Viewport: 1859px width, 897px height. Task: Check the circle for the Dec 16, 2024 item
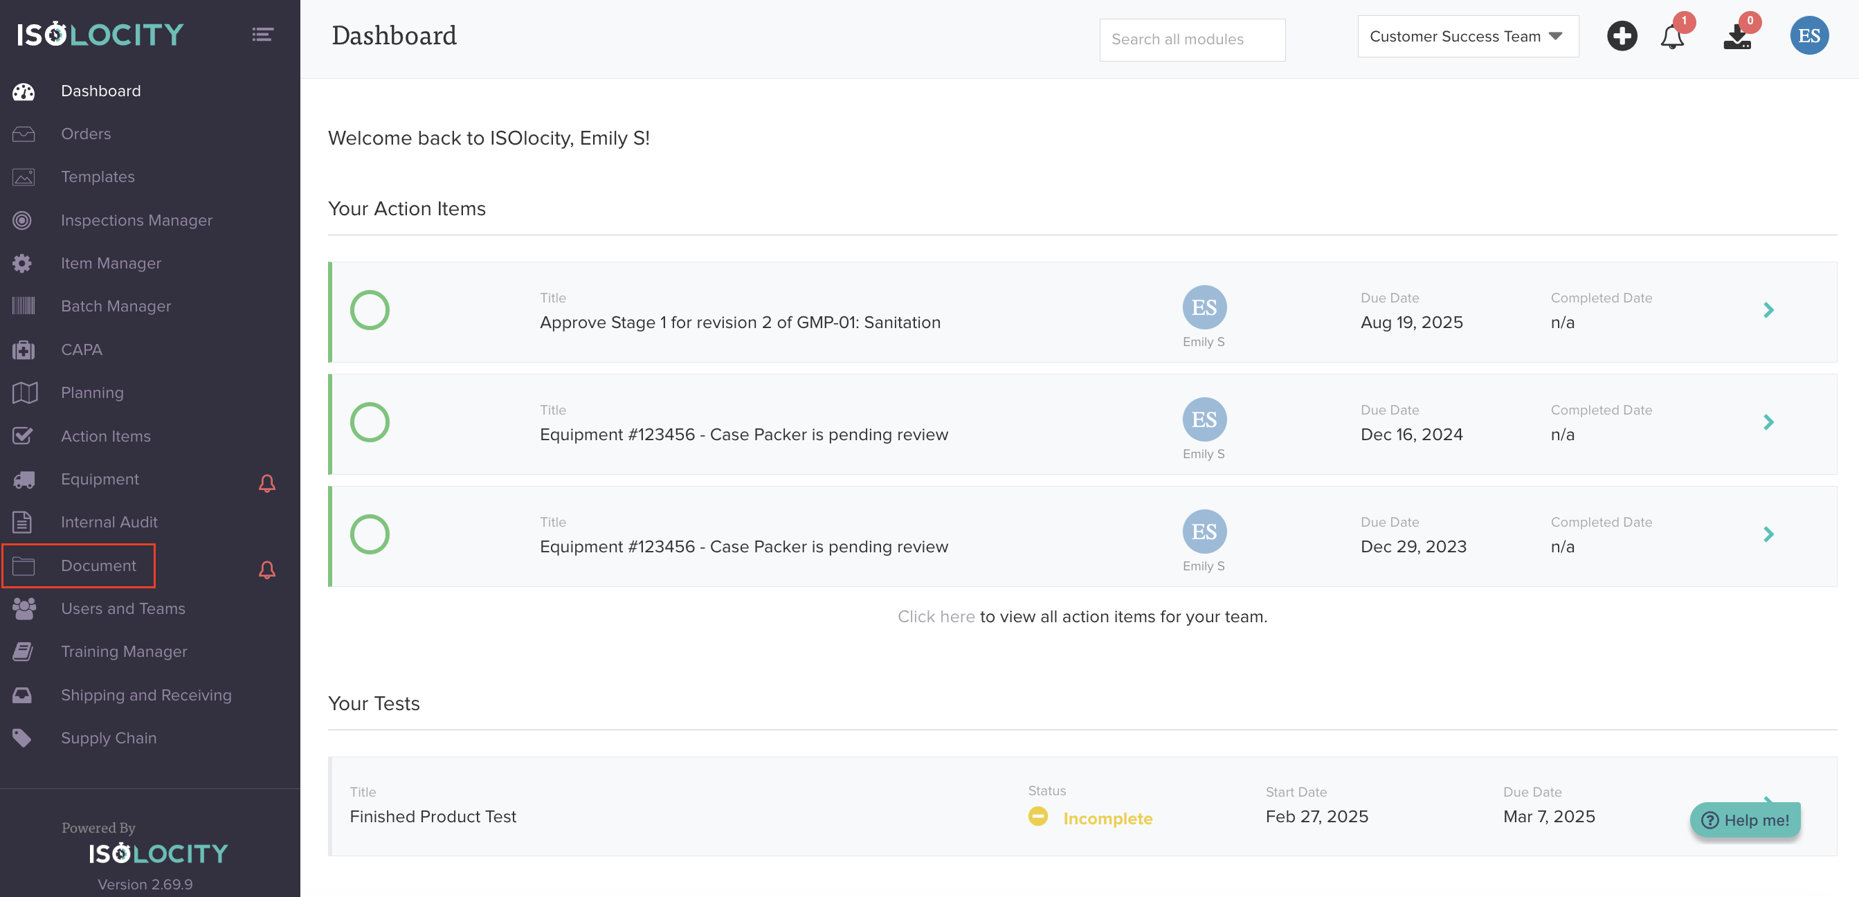370,422
